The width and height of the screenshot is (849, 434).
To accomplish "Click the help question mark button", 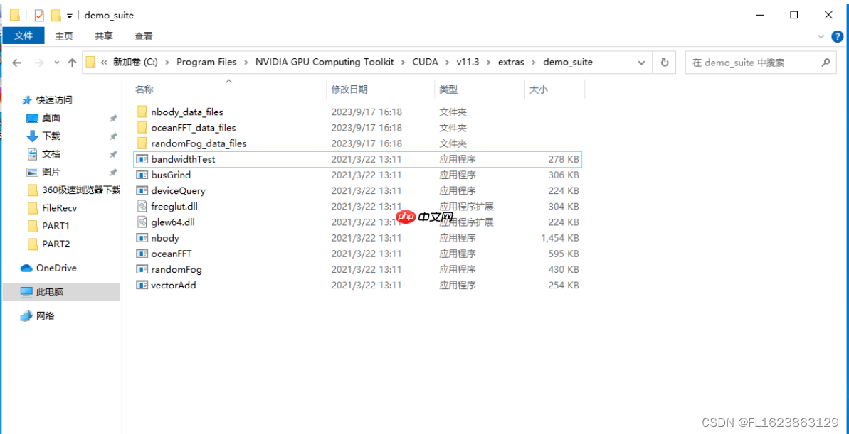I will pos(837,36).
